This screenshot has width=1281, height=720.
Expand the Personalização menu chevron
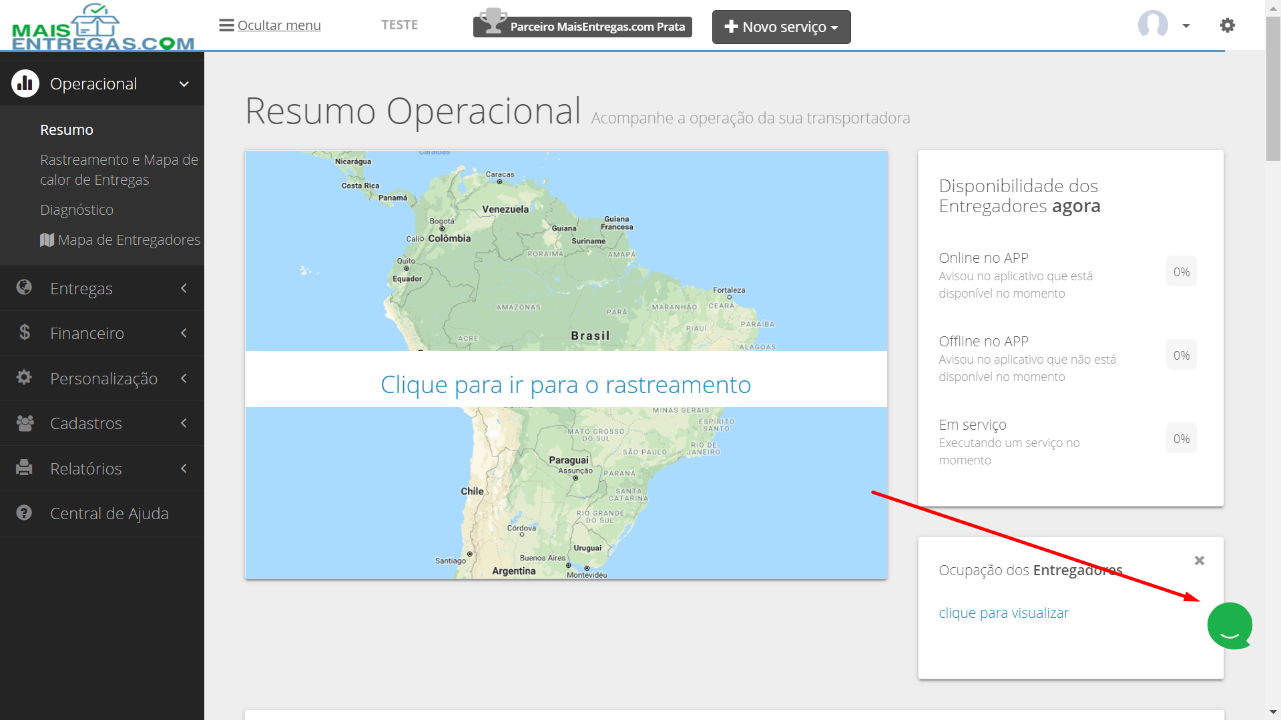tap(184, 378)
